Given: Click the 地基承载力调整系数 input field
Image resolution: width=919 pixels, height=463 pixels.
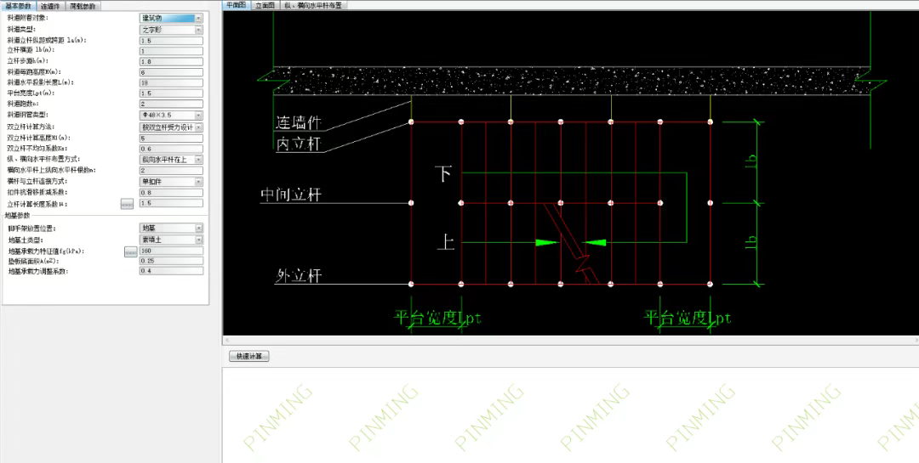Looking at the screenshot, I should pyautogui.click(x=171, y=271).
